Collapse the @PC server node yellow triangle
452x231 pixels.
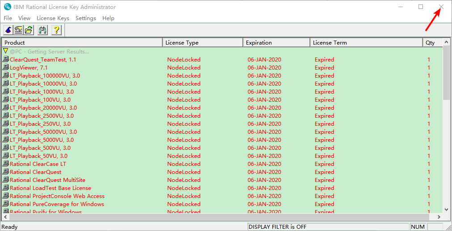(5, 51)
